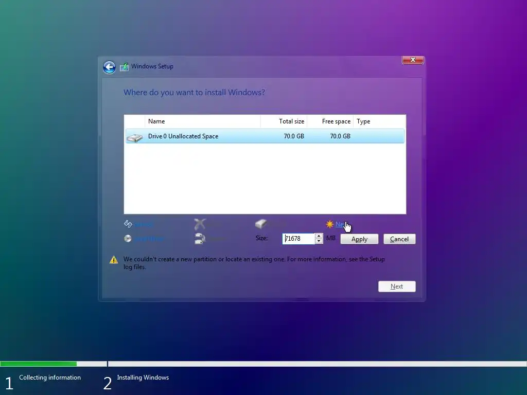Select Drive 0 Unallocated Space row
Viewport: 527px width, 395px height.
click(x=265, y=136)
